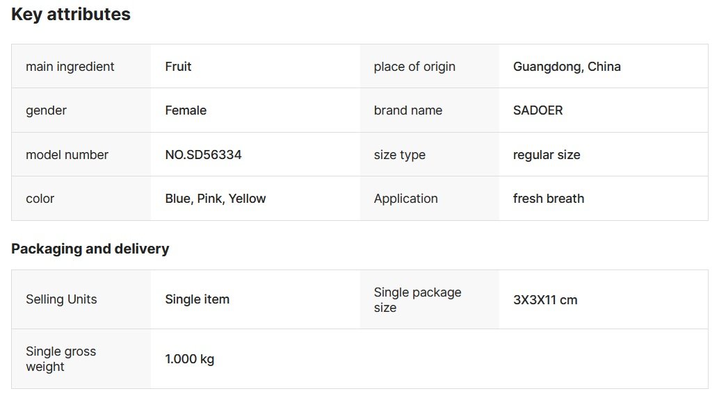Select the Blue, Pink, Yellow color value
This screenshot has width=719, height=398.
pyautogui.click(x=216, y=199)
